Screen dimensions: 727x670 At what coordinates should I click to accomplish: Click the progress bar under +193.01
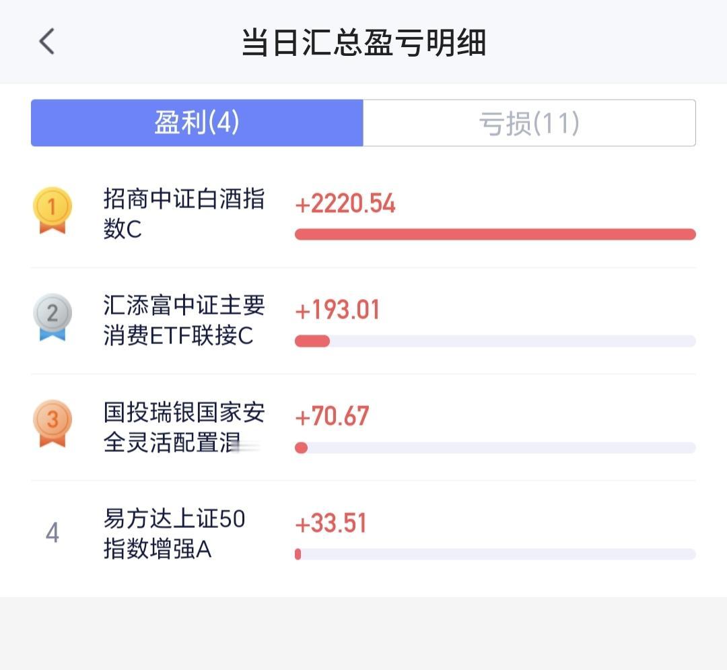click(495, 341)
